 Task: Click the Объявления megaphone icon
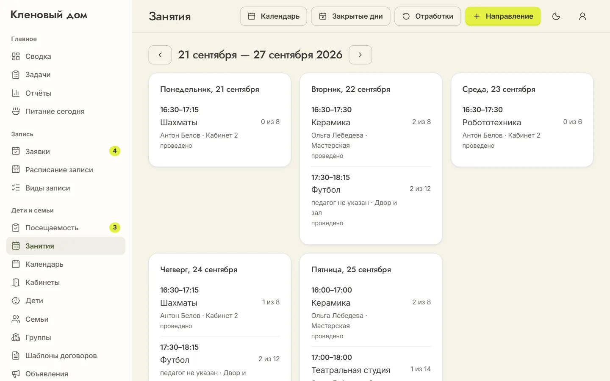pos(16,374)
